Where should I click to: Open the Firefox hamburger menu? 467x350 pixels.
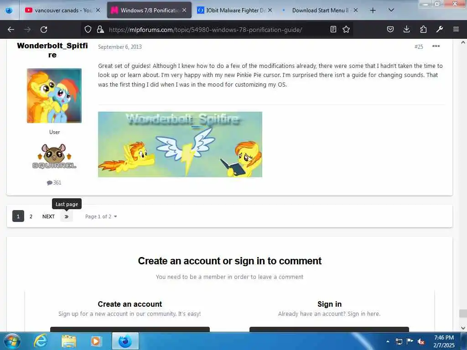pyautogui.click(x=456, y=29)
